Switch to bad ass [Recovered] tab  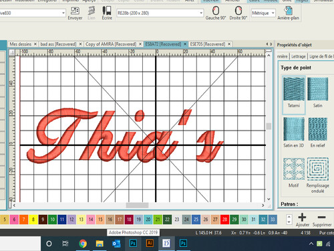pos(58,44)
